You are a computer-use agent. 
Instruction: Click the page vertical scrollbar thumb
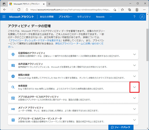click(x=147, y=45)
